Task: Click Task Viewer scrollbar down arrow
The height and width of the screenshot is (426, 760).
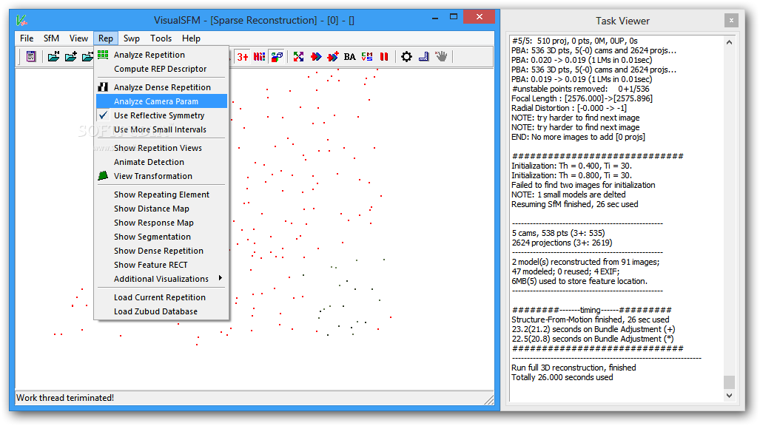Action: click(x=729, y=396)
